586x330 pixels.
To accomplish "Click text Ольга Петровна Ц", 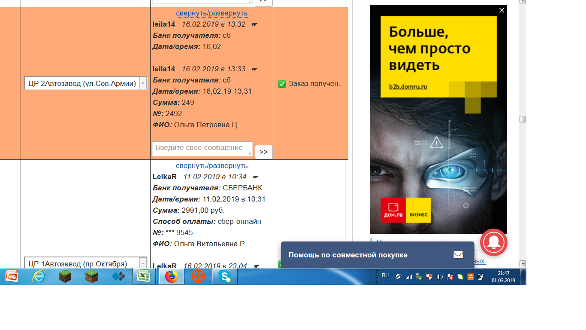I will click(206, 125).
